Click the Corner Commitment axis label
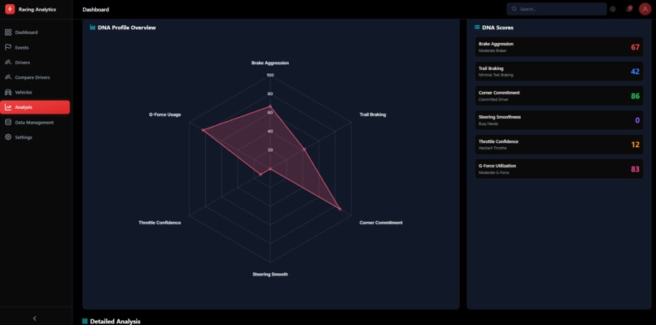Viewport: 656px width, 325px height. click(381, 223)
